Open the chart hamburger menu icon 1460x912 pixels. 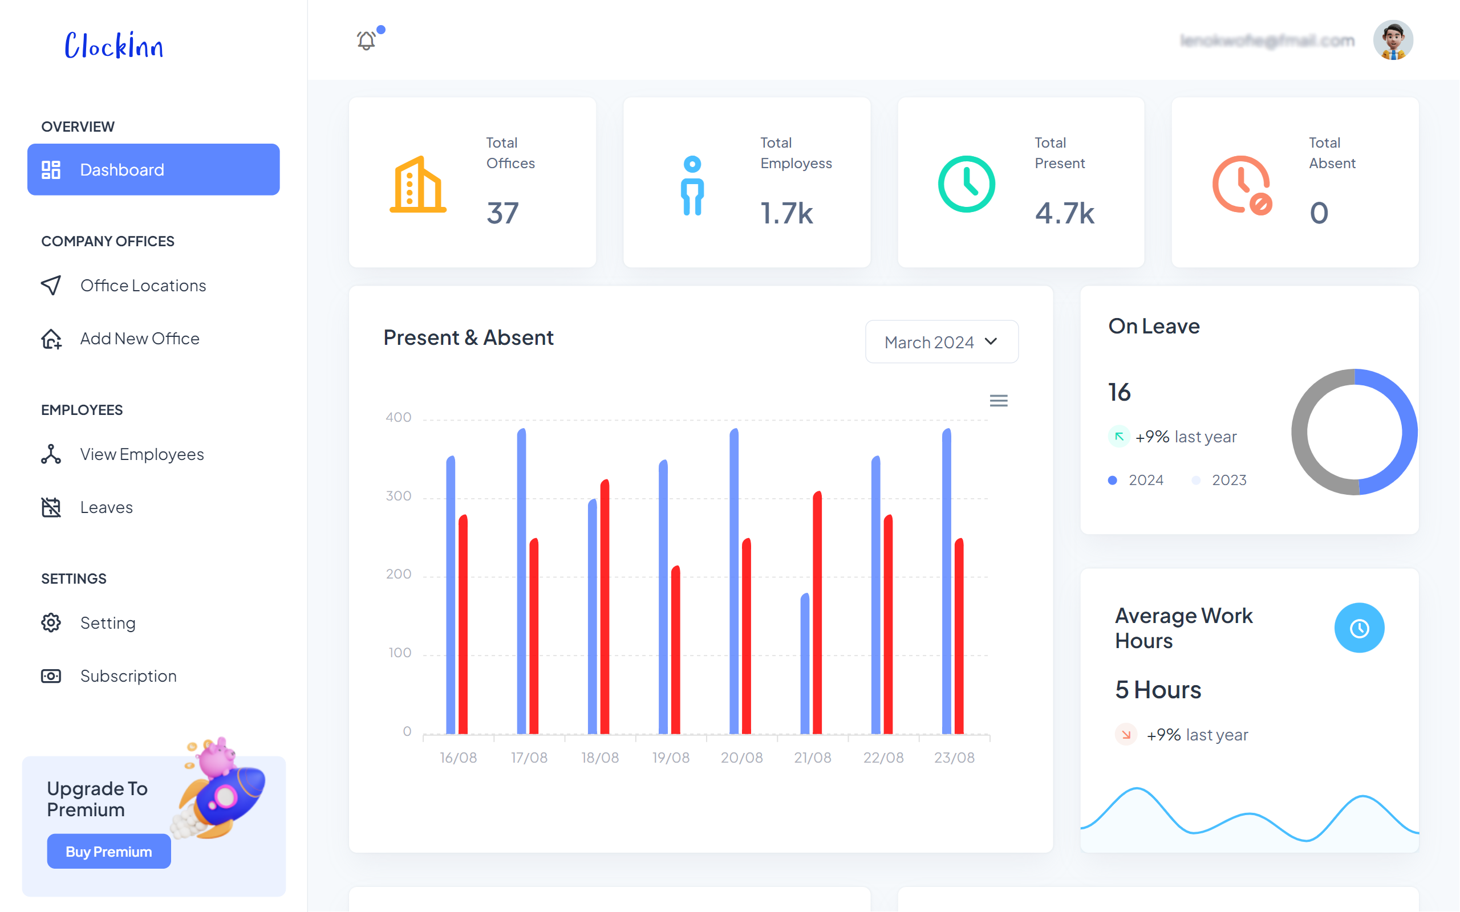(999, 401)
